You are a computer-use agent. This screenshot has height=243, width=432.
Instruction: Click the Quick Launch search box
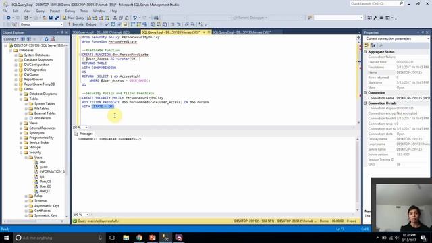pos(377,3)
